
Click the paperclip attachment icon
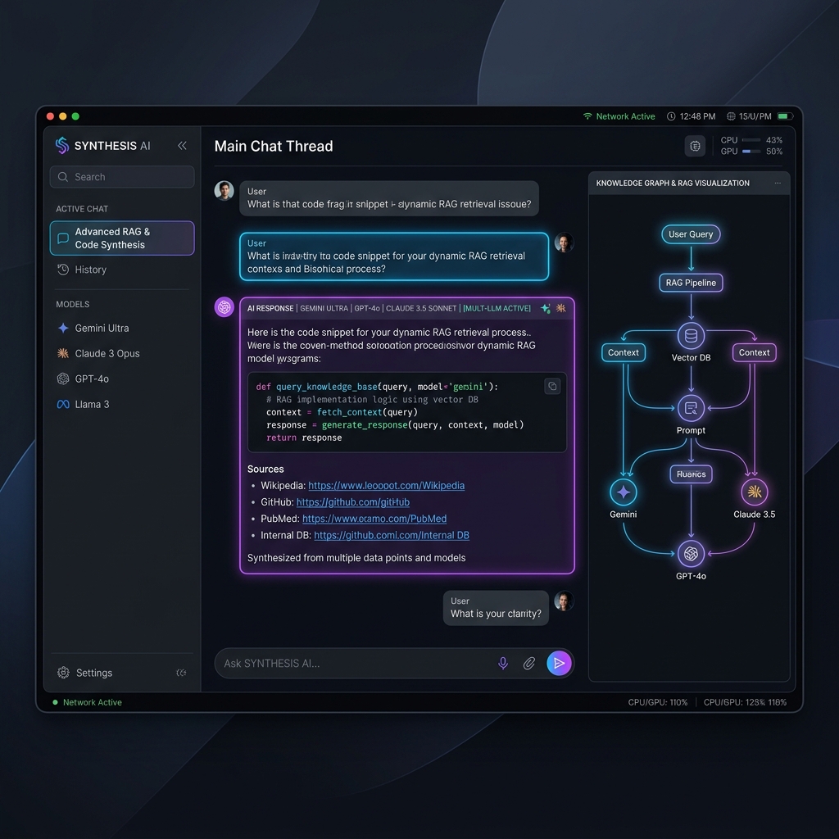(528, 664)
